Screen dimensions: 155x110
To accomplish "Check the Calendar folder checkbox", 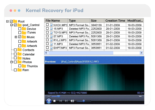I will click(x=15, y=54).
